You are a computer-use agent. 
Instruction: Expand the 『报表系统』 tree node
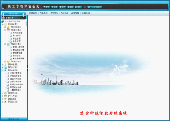[x=2, y=93]
